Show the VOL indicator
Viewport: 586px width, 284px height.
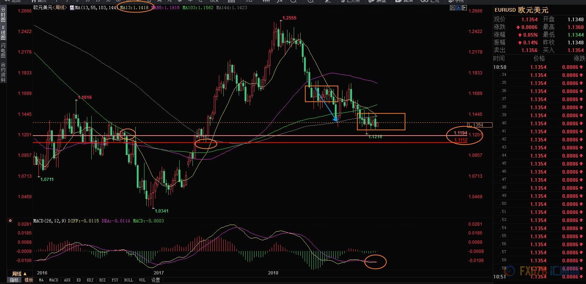tap(142, 280)
